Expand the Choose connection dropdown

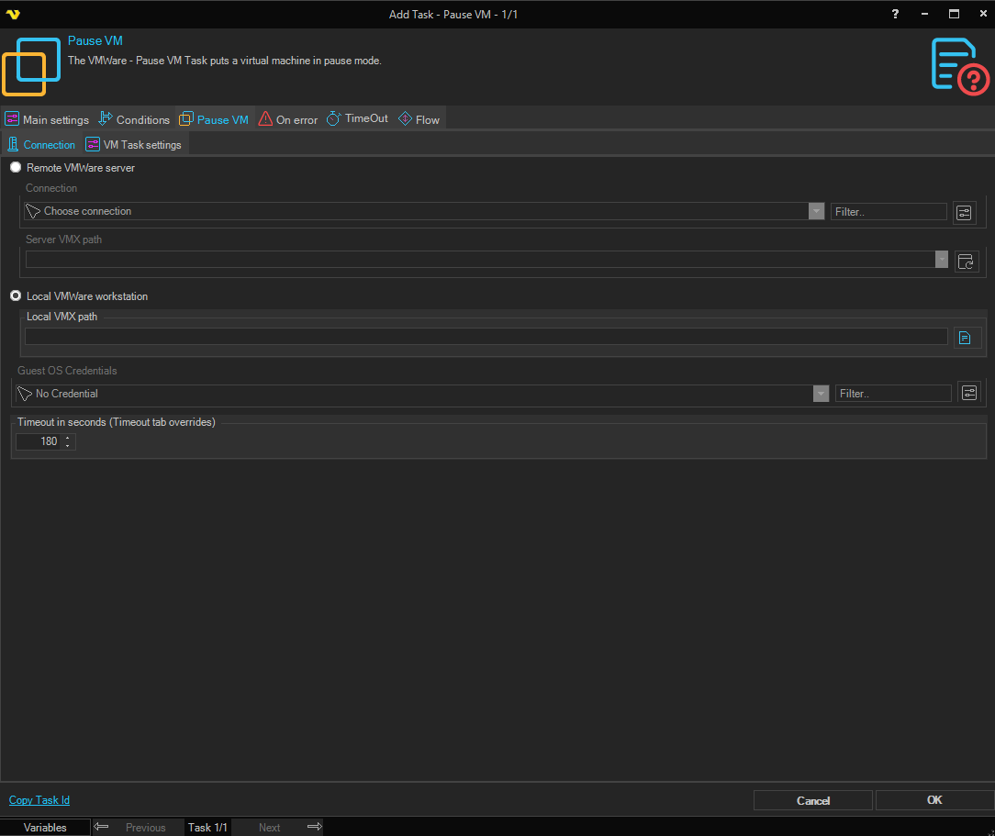[x=816, y=211]
